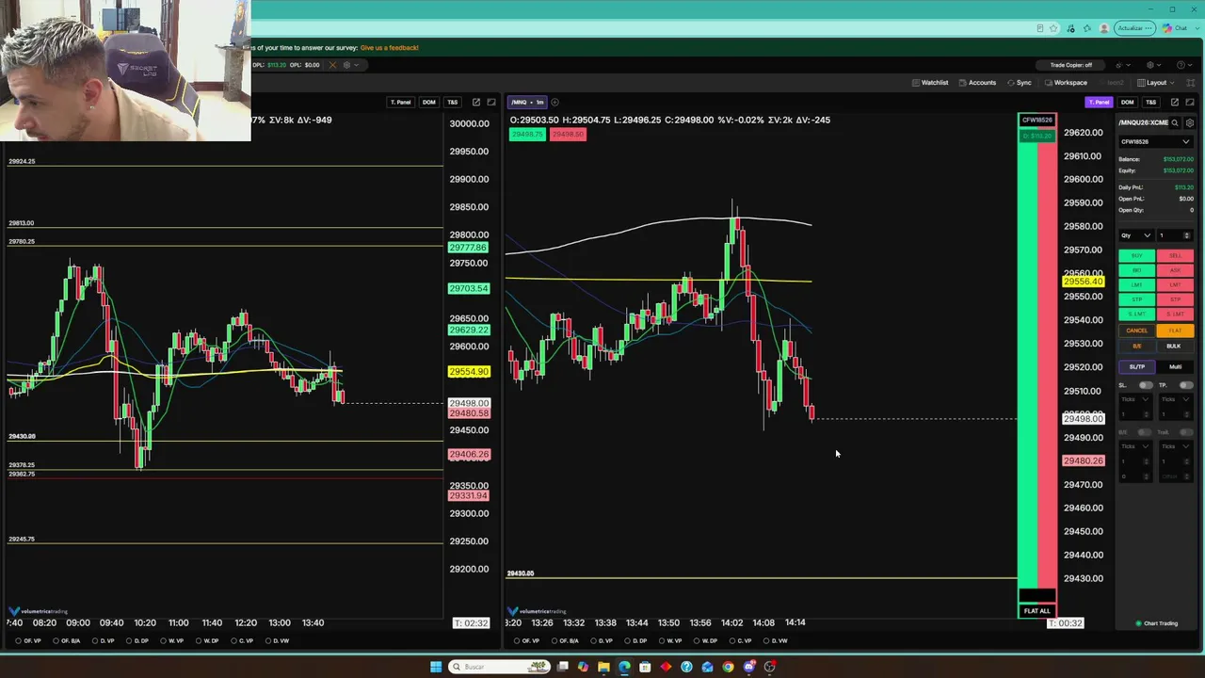Toggle the SL switch on
Image resolution: width=1205 pixels, height=678 pixels.
pos(1146,385)
